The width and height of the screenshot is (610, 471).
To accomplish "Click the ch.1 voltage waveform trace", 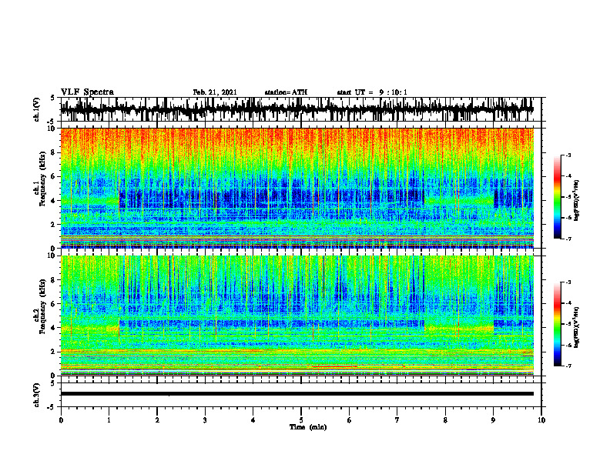I will click(297, 109).
